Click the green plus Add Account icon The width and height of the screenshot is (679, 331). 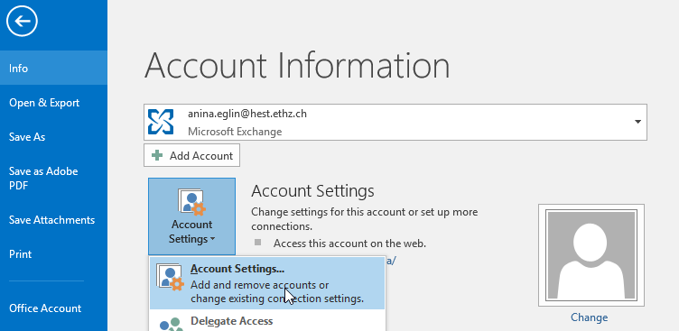(x=157, y=155)
